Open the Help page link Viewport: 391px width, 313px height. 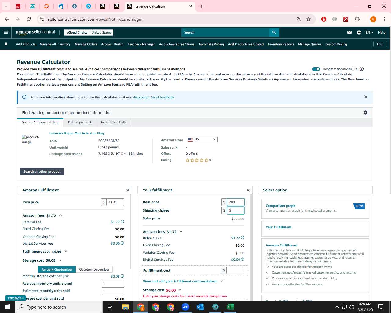[141, 97]
